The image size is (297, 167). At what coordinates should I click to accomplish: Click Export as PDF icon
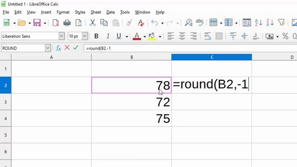coord(56,23)
